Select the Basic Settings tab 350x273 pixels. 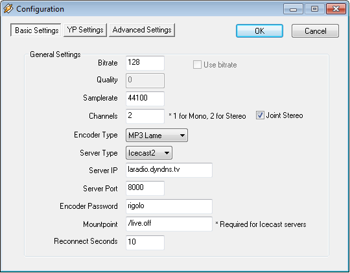pos(36,30)
